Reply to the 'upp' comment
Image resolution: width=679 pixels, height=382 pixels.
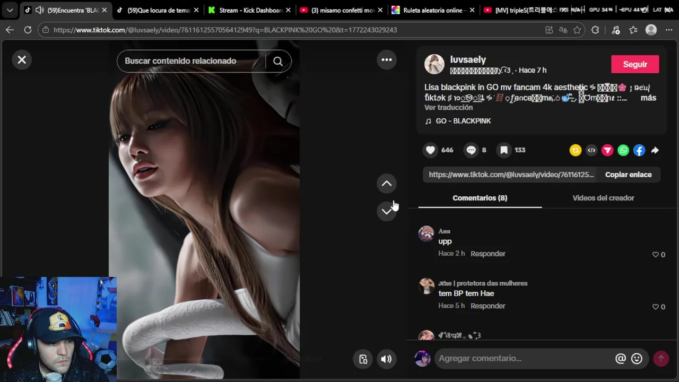point(488,254)
